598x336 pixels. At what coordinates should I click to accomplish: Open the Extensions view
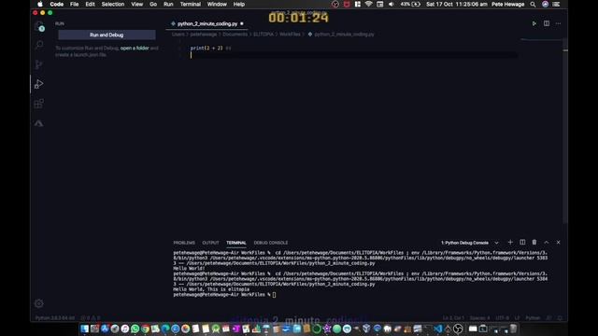tap(39, 104)
